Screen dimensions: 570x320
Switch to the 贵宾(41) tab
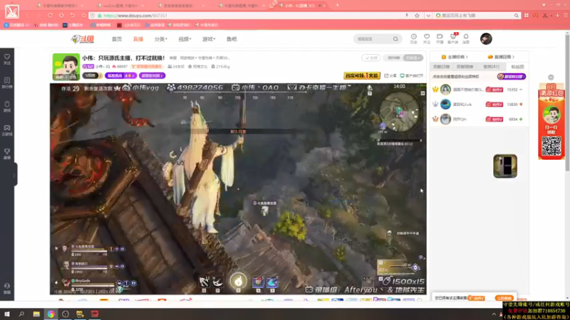click(x=491, y=67)
